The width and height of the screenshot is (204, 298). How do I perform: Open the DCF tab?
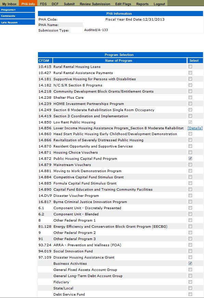tap(55, 4)
